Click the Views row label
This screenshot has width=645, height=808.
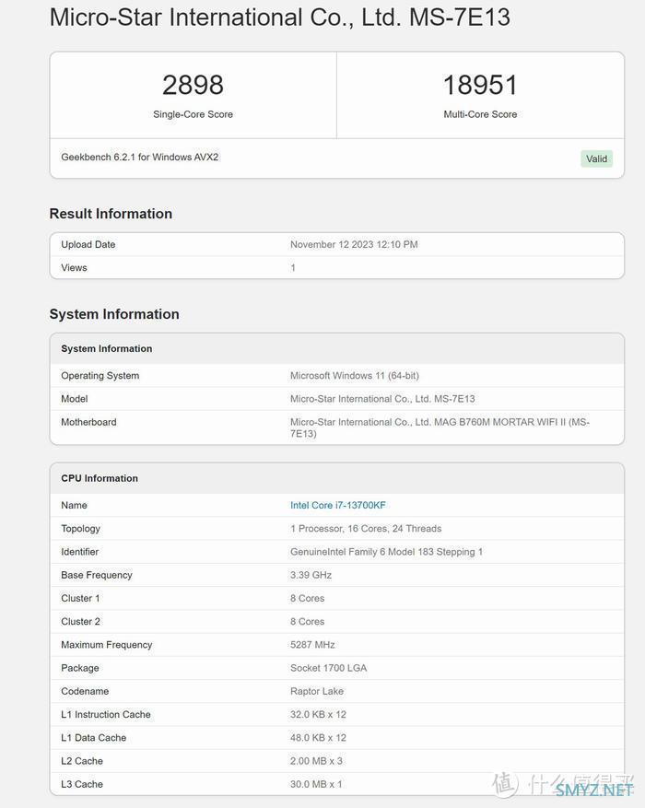click(x=75, y=267)
